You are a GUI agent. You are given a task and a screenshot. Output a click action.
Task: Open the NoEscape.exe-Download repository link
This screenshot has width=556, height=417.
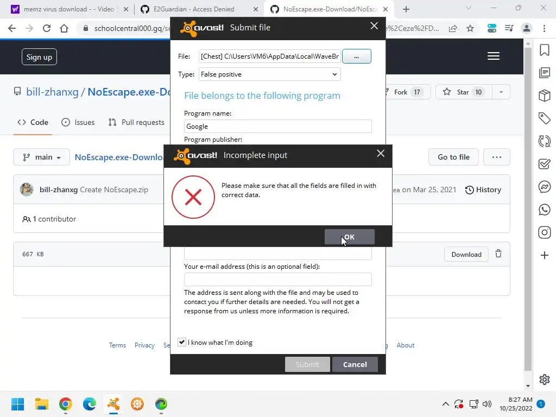click(129, 92)
